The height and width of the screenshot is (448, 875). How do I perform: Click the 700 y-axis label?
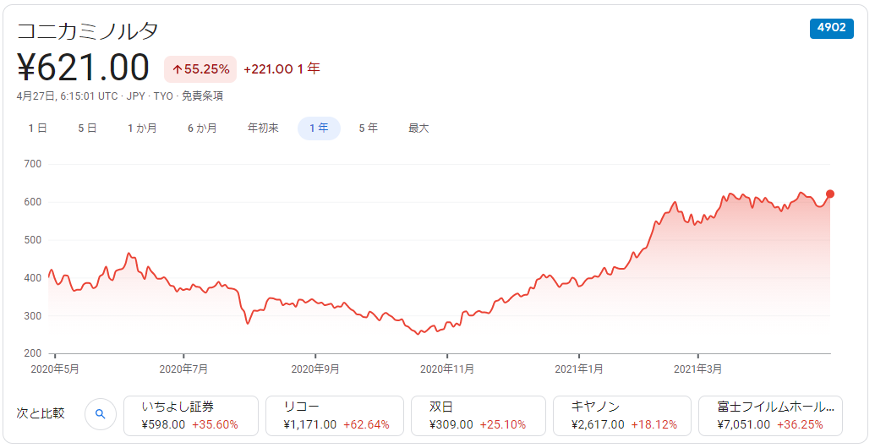coord(33,164)
